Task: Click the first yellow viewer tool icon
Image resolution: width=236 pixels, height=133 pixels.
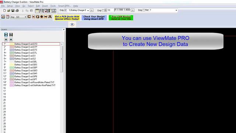Action: click(x=37, y=11)
